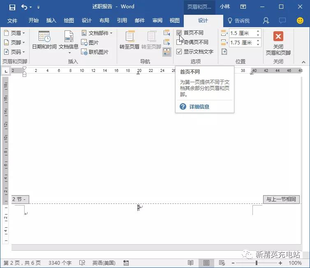Open ribbon display options
This screenshot has height=268, width=310.
pos(243,7)
